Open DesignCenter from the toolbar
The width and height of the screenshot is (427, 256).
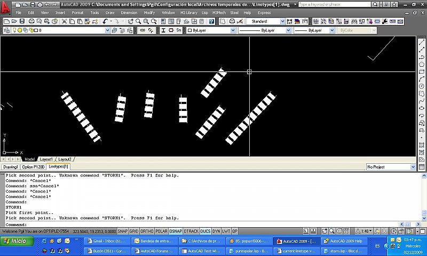click(171, 21)
